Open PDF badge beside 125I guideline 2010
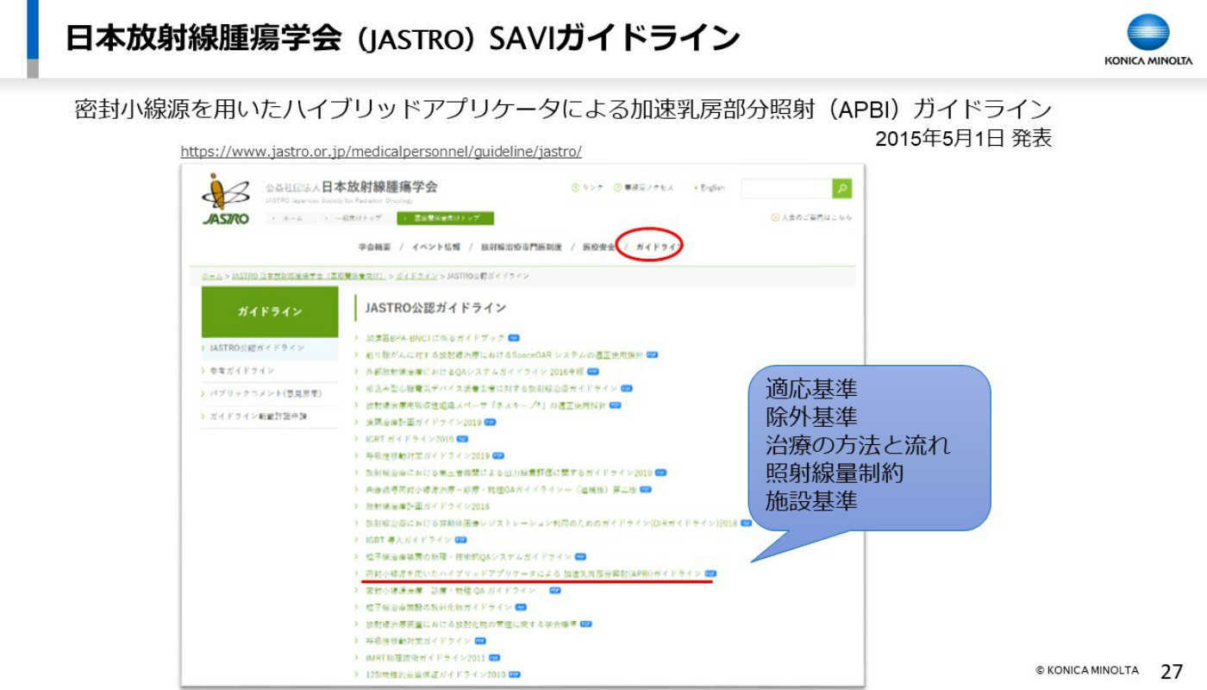Image resolution: width=1207 pixels, height=690 pixels. tap(515, 674)
